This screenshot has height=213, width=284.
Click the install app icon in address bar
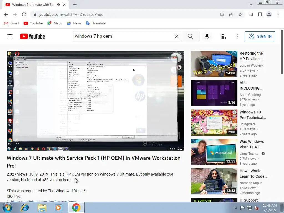tap(222, 14)
